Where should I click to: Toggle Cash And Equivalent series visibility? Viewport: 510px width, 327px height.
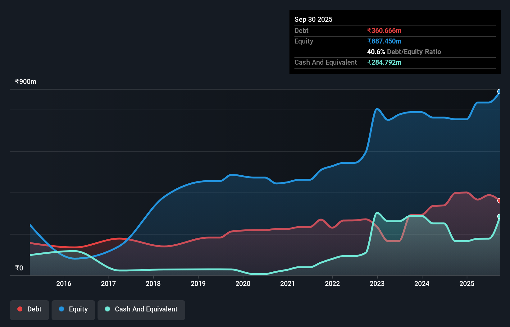[x=141, y=310]
